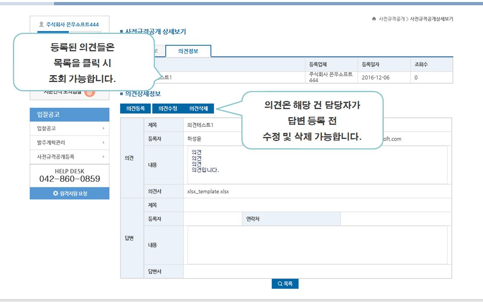The height and width of the screenshot is (303, 483).
Task: Open 입찰공고 sidebar menu item
Action: (x=70, y=128)
